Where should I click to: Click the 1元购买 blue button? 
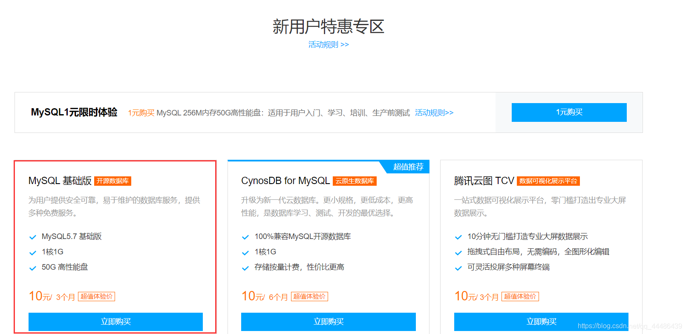(x=569, y=112)
